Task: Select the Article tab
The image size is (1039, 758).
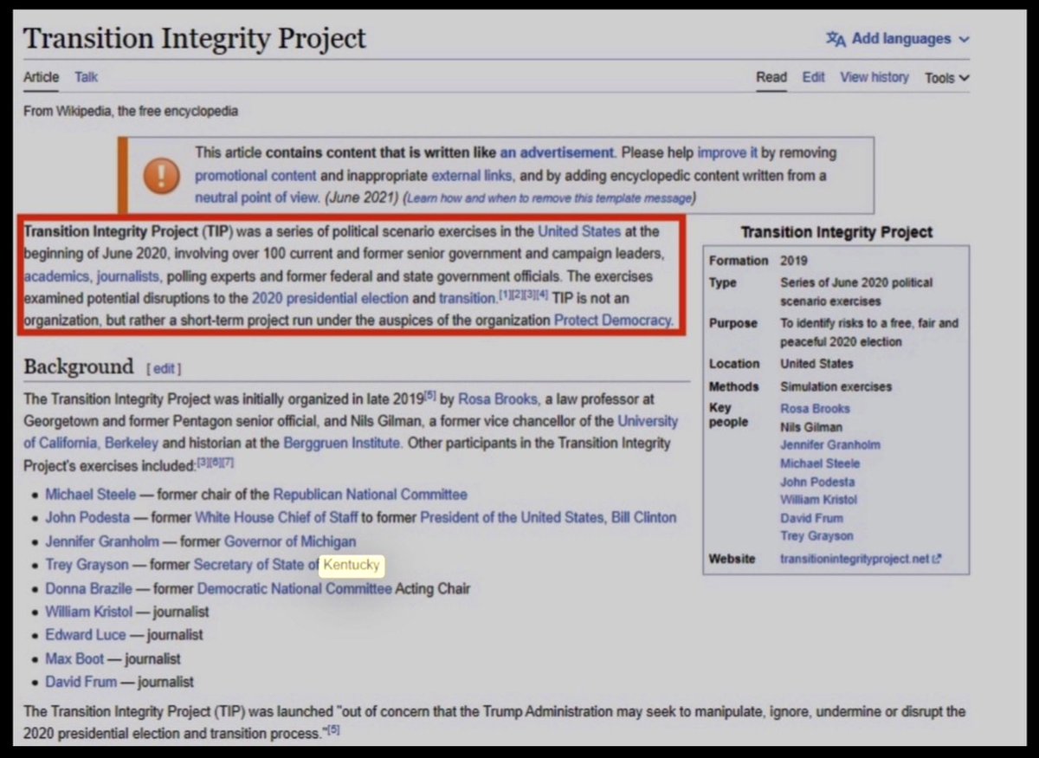Action: point(41,77)
